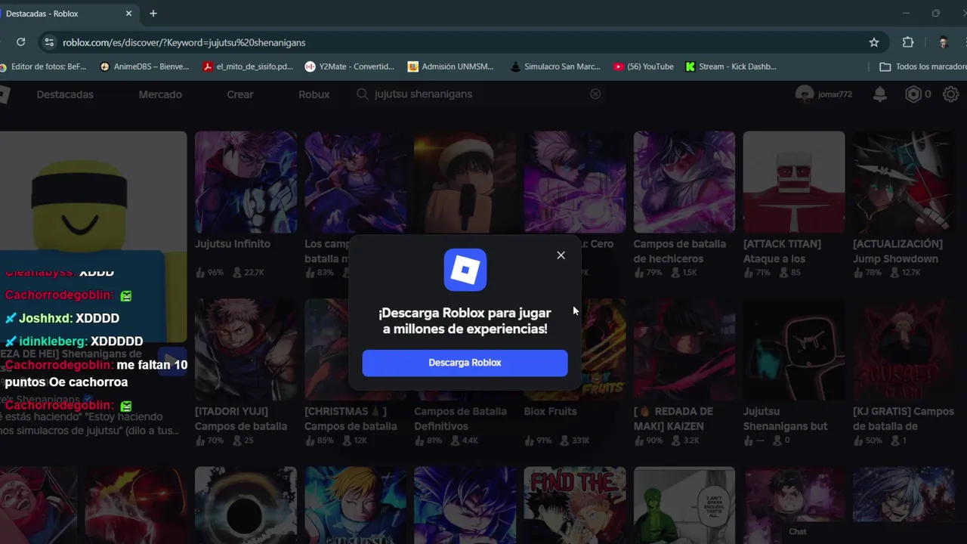Close the Roblox download popup
The width and height of the screenshot is (967, 544).
(561, 255)
